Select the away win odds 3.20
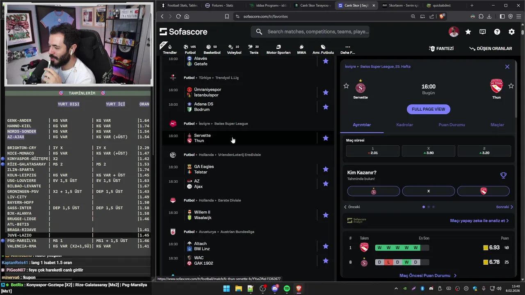Screen dimensions: 525x295 tap(484, 151)
